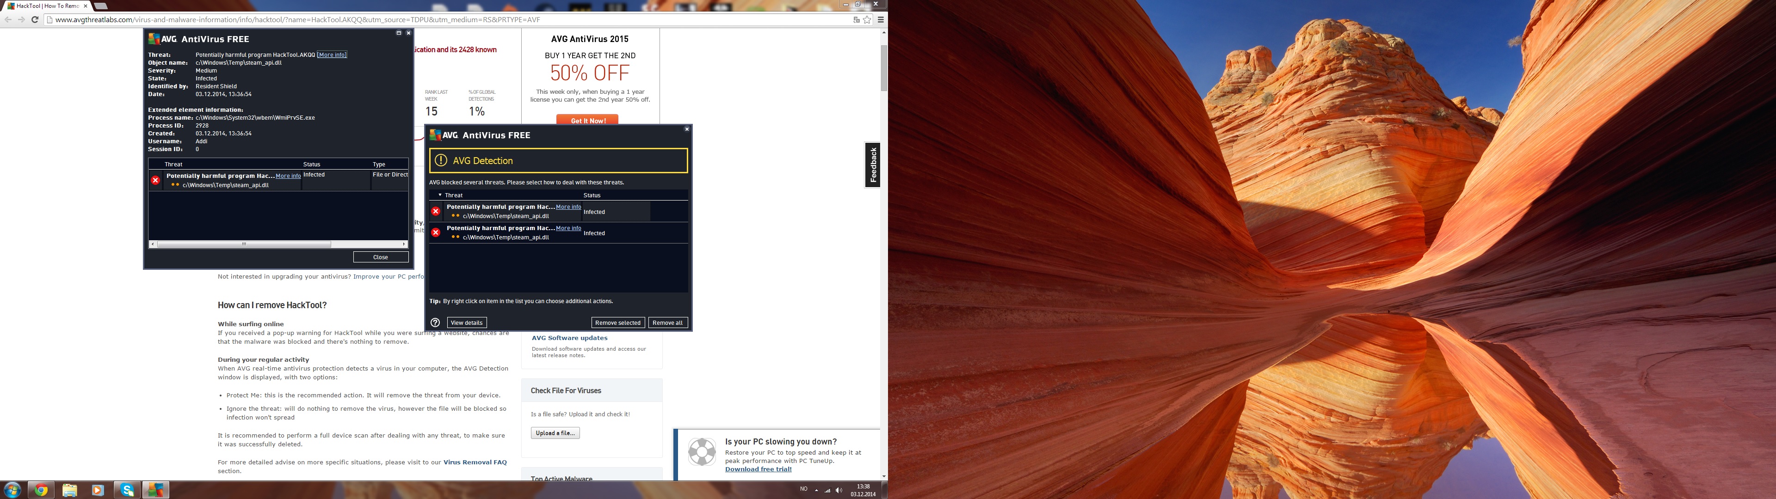
Task: Select first steam_api.dll path in AVG Detection
Action: (506, 216)
